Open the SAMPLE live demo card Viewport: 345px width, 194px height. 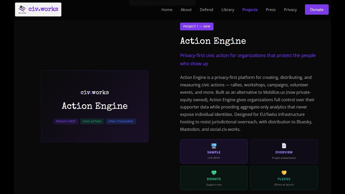click(214, 151)
